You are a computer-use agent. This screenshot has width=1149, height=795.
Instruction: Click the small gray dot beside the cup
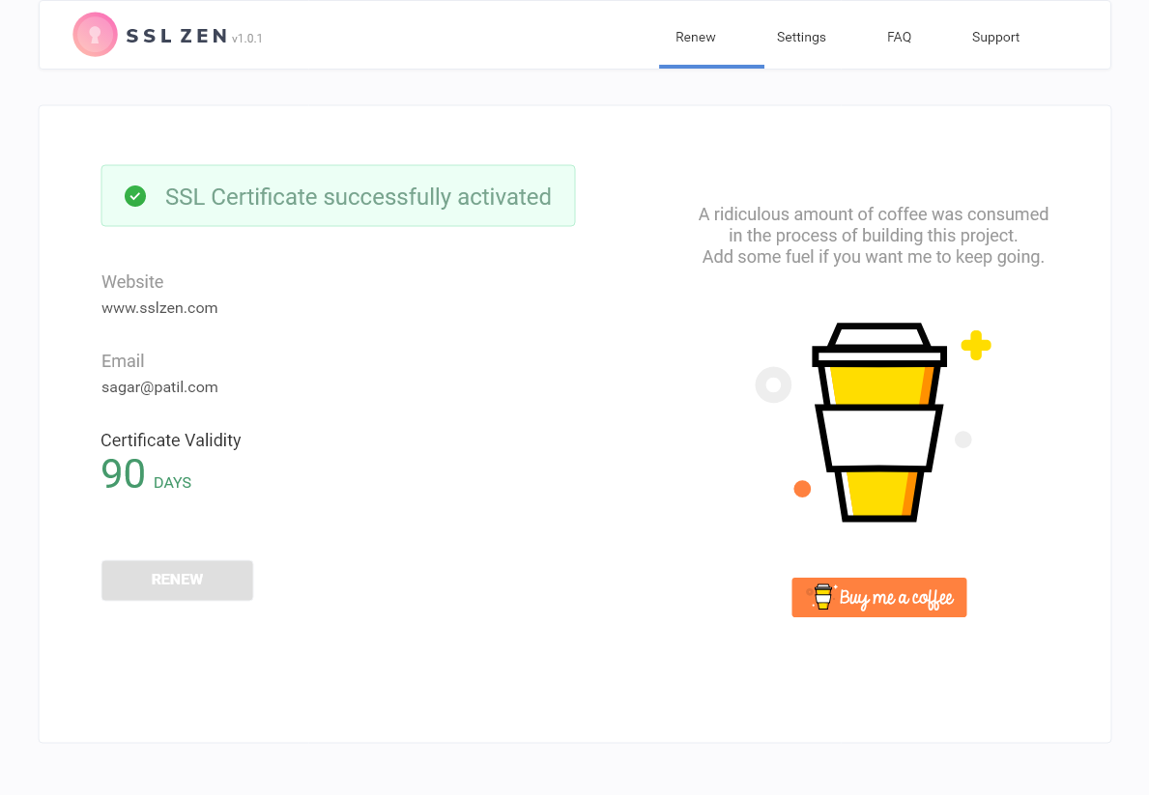(962, 440)
